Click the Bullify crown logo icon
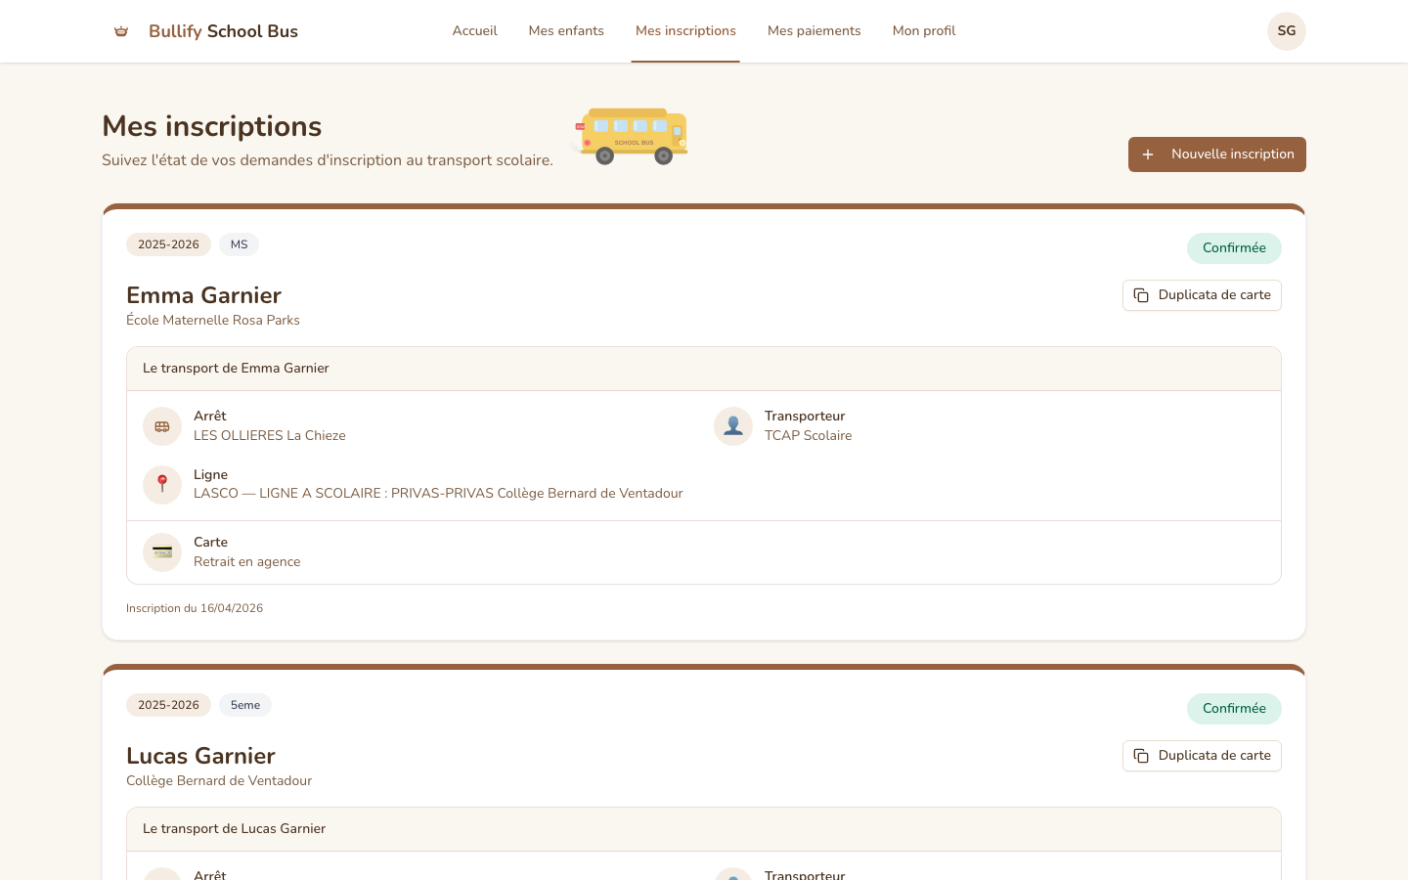The width and height of the screenshot is (1408, 880). coord(121,31)
